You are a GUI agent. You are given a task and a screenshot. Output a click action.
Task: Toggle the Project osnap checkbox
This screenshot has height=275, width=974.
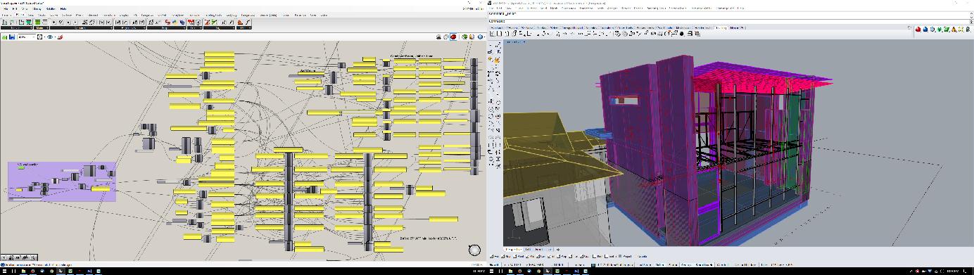click(x=620, y=256)
